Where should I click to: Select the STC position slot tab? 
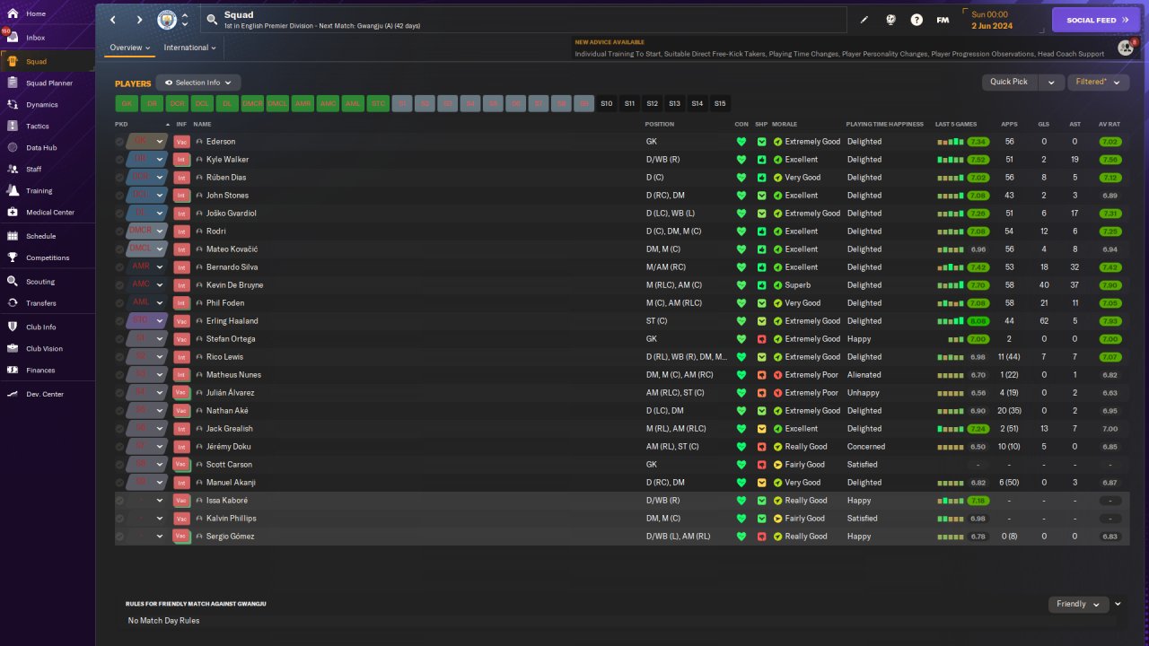pos(379,104)
